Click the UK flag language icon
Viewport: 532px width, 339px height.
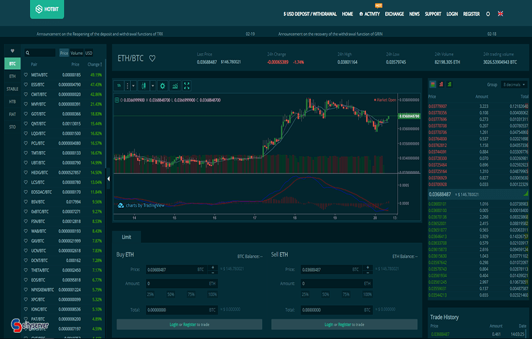click(501, 14)
